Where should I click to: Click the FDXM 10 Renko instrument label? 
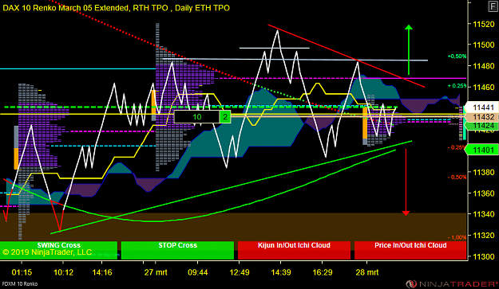(20, 283)
